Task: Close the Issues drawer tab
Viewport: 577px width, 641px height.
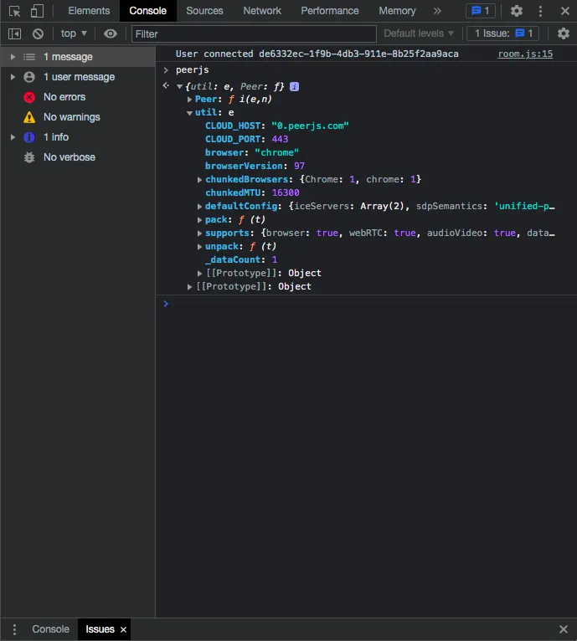Action: coord(123,629)
